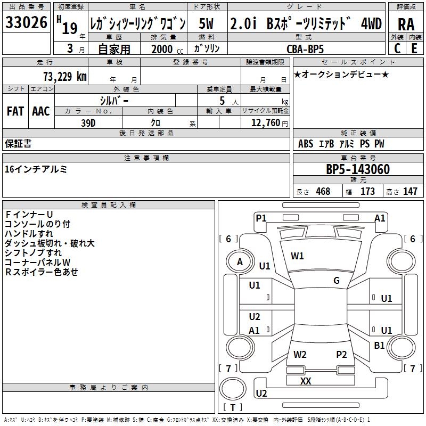Select the G mark on the car roof

pos(336,281)
